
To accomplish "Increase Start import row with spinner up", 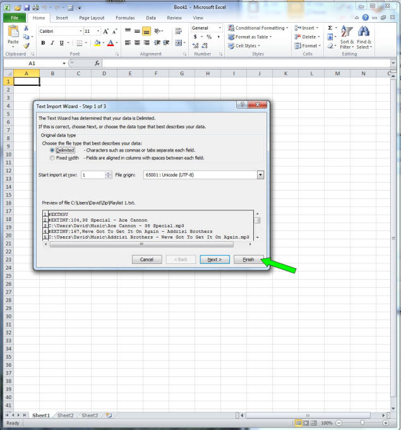I will point(109,173).
